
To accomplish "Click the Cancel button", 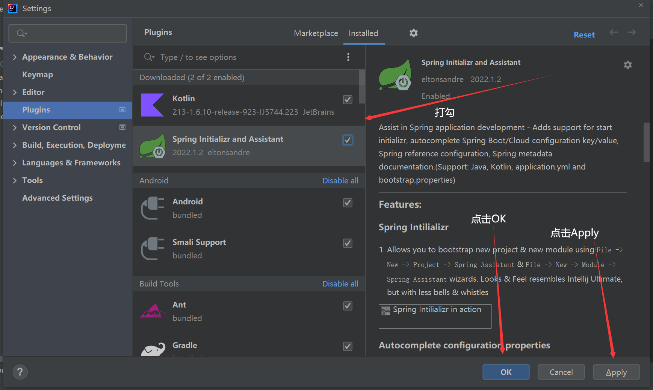I will pos(561,372).
